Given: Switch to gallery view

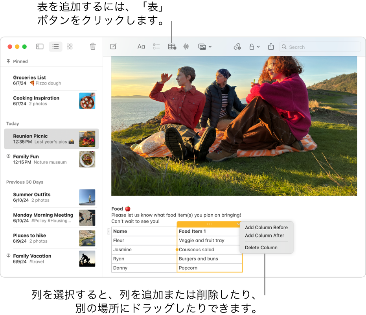Looking at the screenshot, I should point(70,46).
